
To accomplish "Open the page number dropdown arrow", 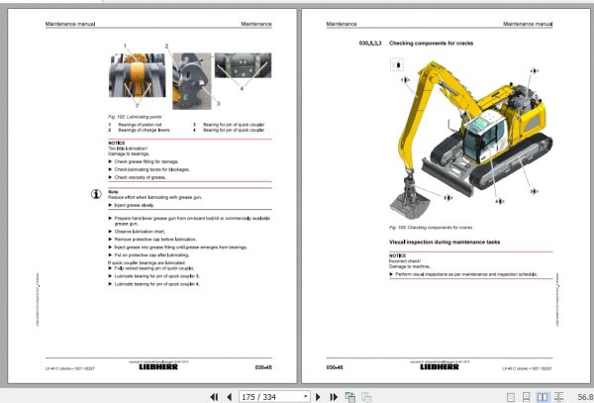I will [x=306, y=396].
